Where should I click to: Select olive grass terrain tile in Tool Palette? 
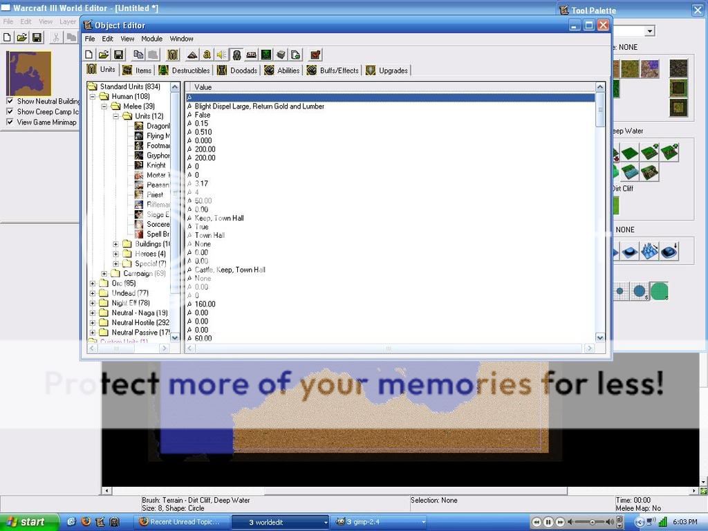tap(630, 68)
